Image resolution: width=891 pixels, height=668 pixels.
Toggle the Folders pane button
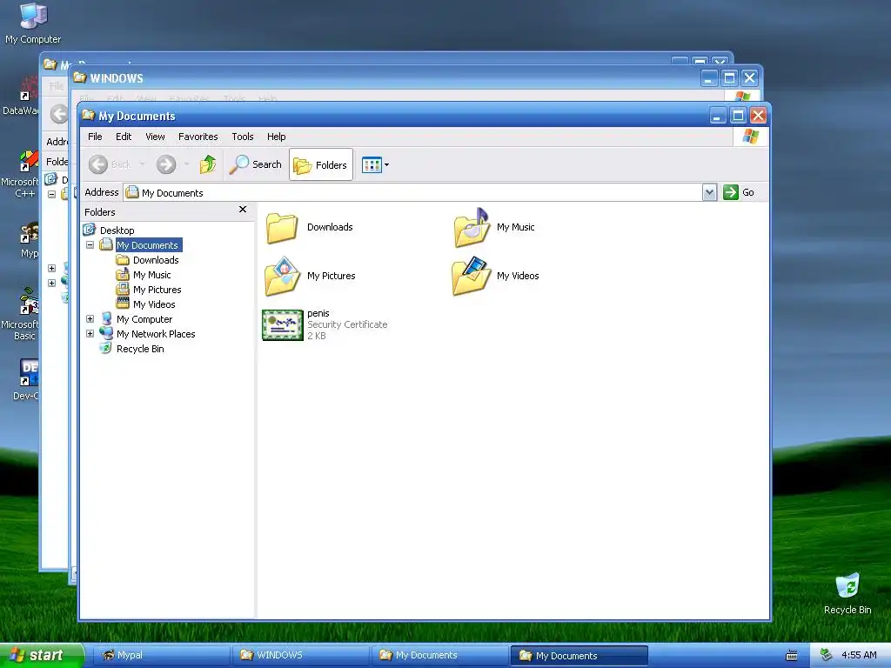click(x=320, y=164)
